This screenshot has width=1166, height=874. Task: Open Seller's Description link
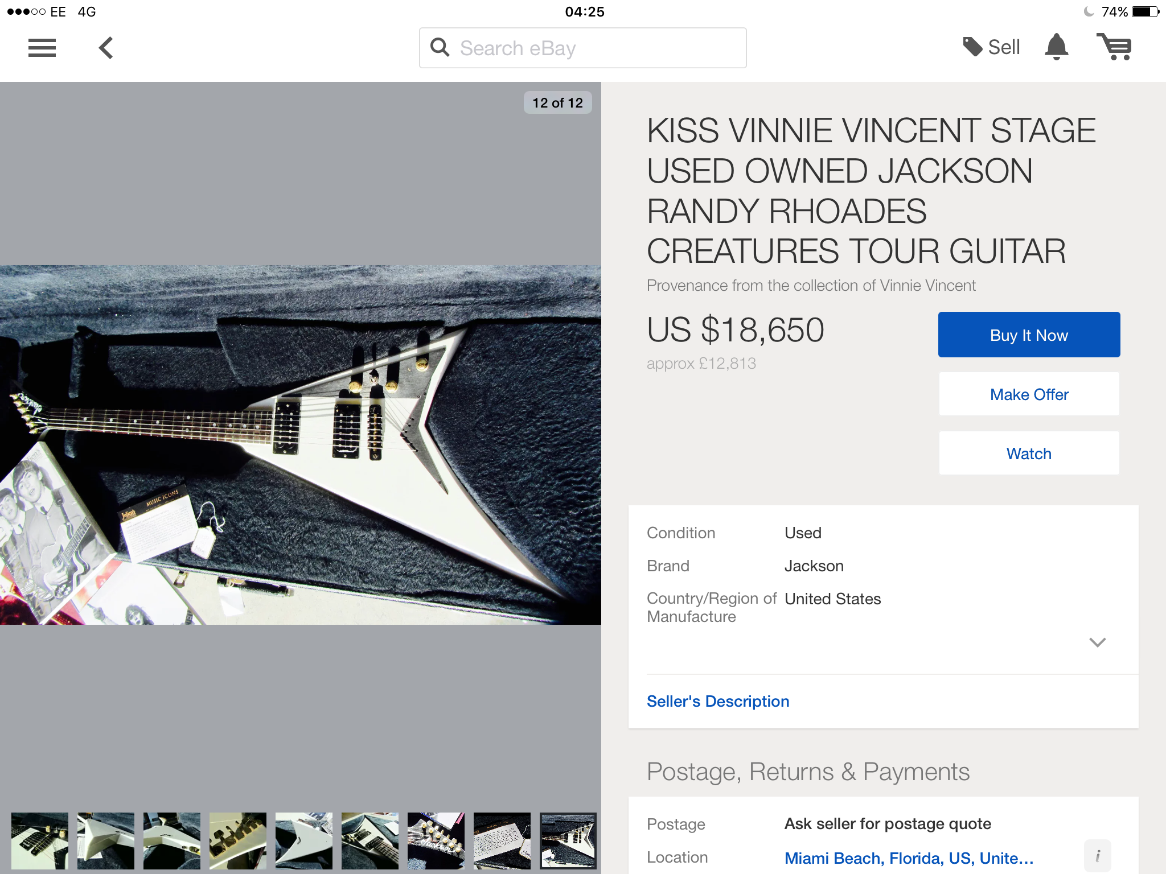click(718, 701)
